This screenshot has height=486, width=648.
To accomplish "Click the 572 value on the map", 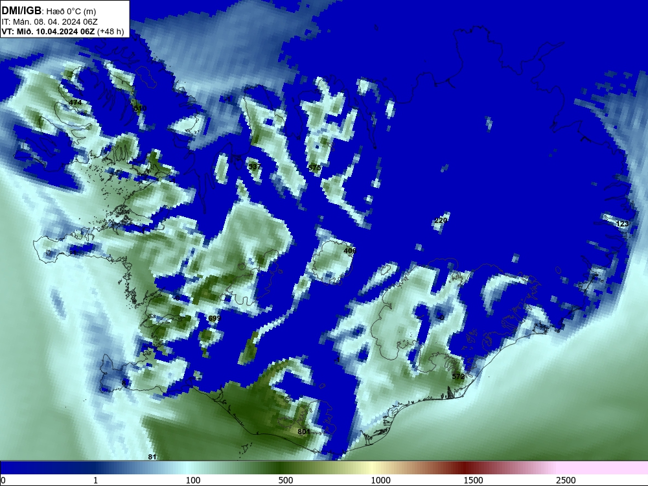I will click(x=458, y=376).
